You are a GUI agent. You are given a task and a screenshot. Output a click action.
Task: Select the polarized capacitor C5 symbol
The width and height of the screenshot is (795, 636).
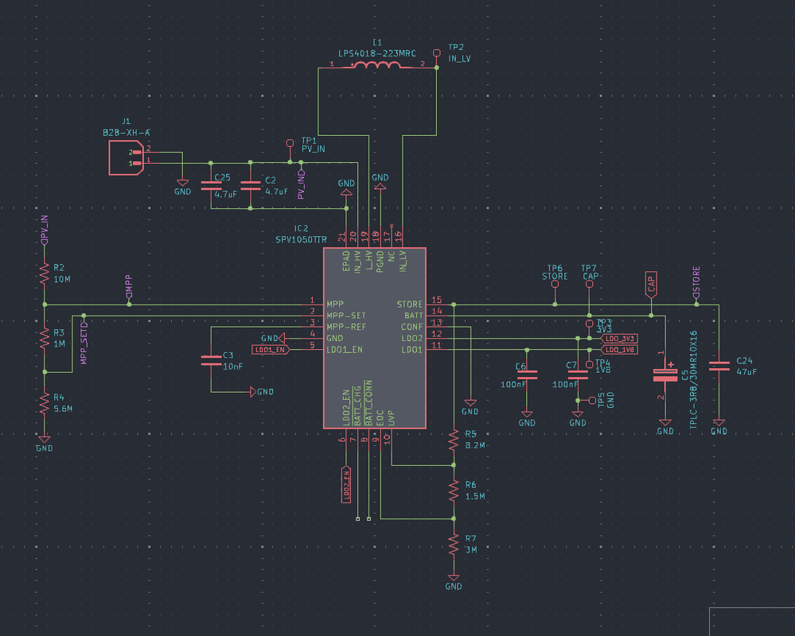(x=665, y=374)
